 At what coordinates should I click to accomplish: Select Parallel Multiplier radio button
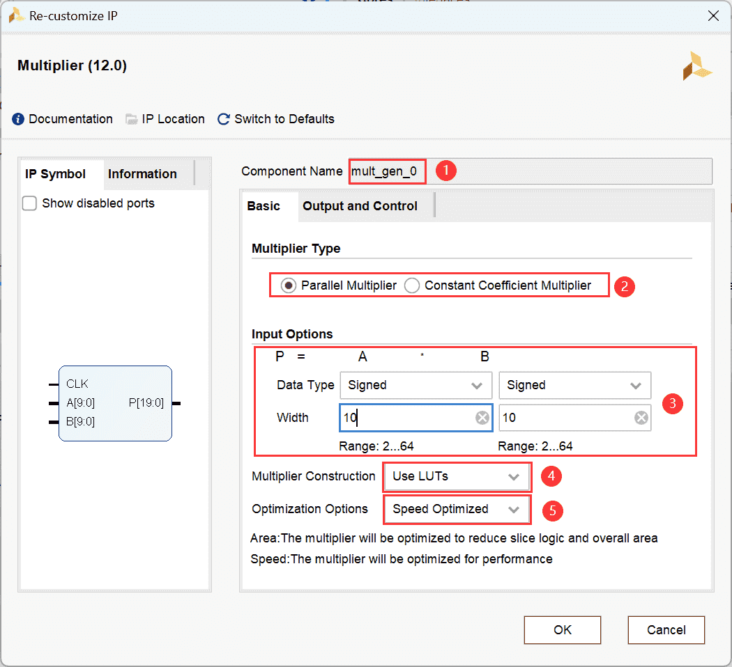click(x=287, y=285)
